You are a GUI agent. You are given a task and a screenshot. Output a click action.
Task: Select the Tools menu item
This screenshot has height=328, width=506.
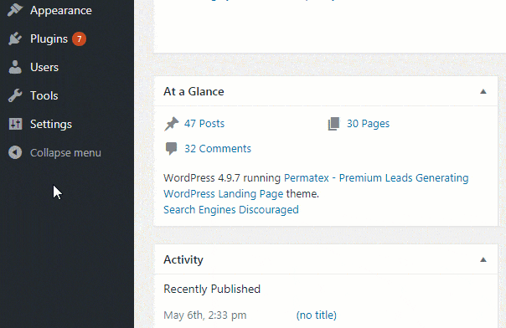[44, 95]
